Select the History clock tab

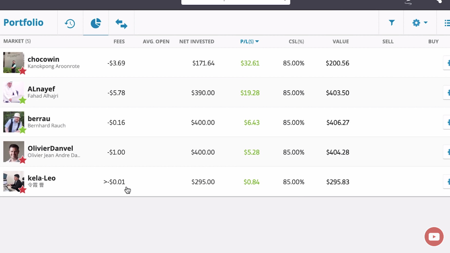70,23
